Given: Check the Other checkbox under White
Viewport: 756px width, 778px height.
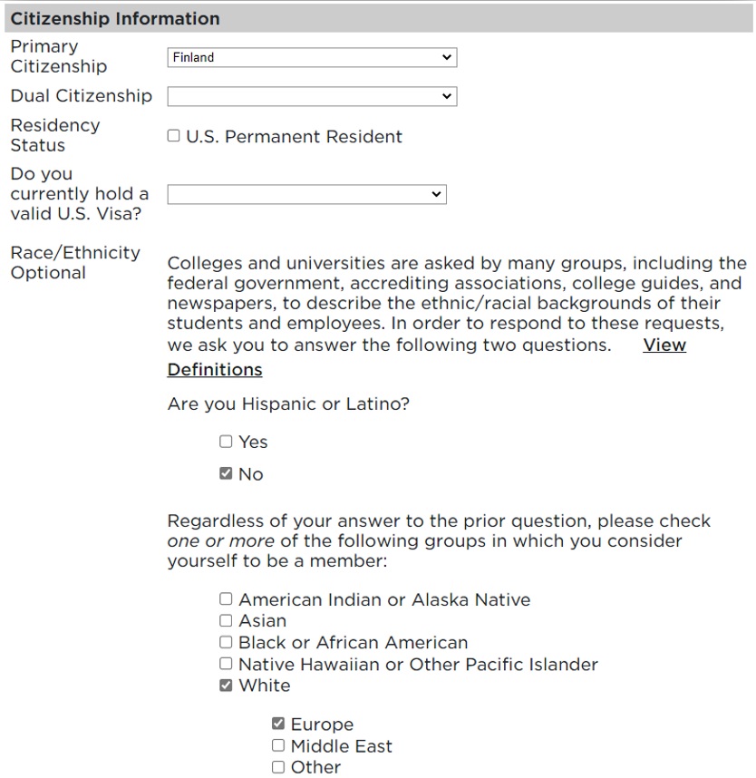Looking at the screenshot, I should point(278,766).
